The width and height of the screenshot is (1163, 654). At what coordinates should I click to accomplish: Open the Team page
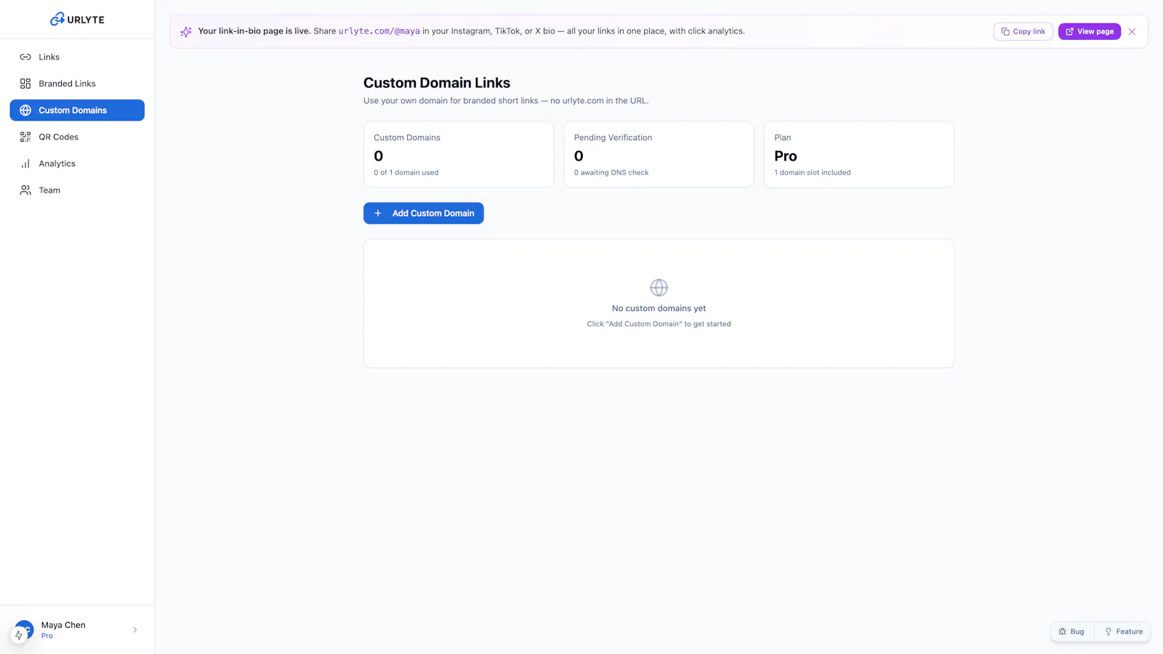click(77, 190)
